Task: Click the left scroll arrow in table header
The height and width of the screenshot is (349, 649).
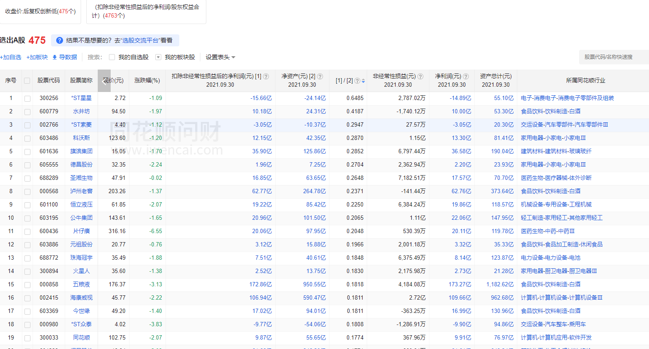Action: click(104, 81)
